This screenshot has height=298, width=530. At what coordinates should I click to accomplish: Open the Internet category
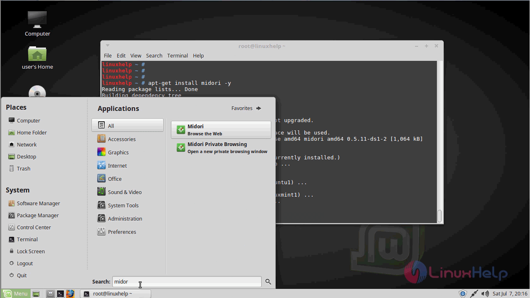click(x=128, y=166)
